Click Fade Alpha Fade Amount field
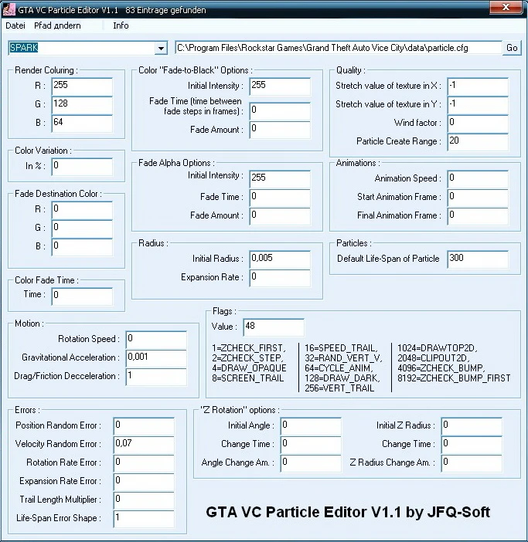528x542 pixels. point(280,216)
